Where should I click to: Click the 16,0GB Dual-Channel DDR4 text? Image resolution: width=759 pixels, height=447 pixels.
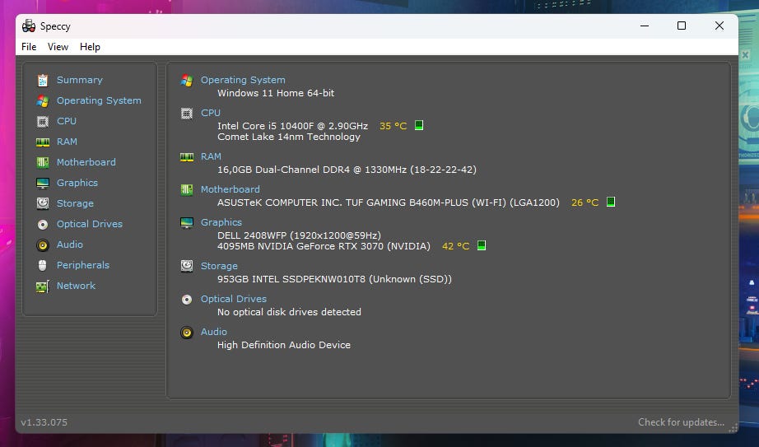347,170
